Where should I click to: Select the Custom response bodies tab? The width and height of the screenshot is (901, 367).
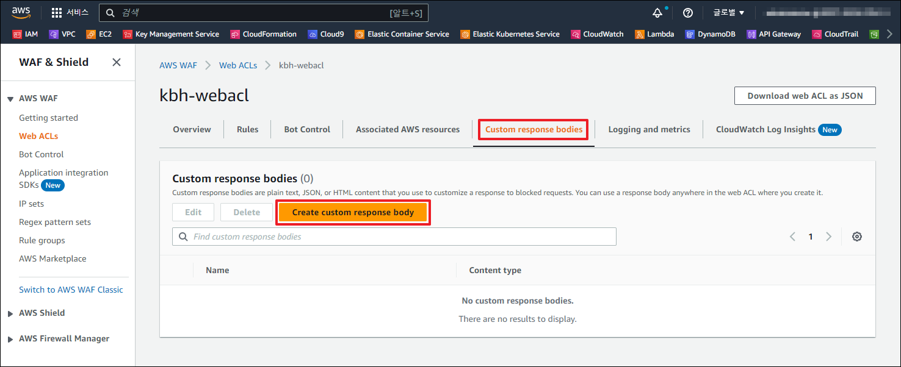tap(534, 129)
